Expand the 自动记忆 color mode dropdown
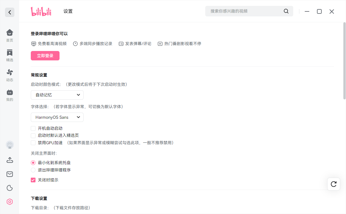Viewport: 346px width, 214px height. [57, 95]
